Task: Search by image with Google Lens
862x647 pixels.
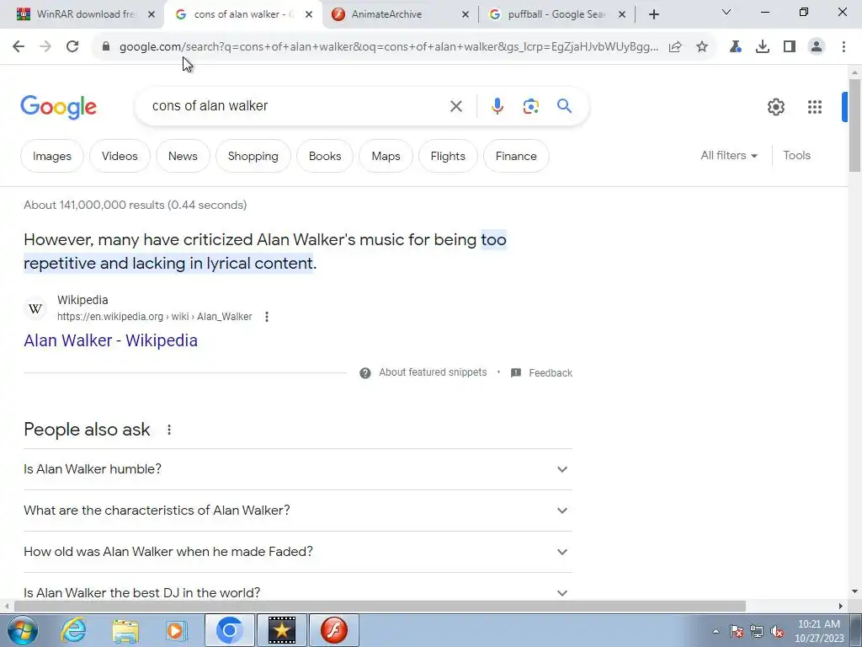Action: point(531,106)
